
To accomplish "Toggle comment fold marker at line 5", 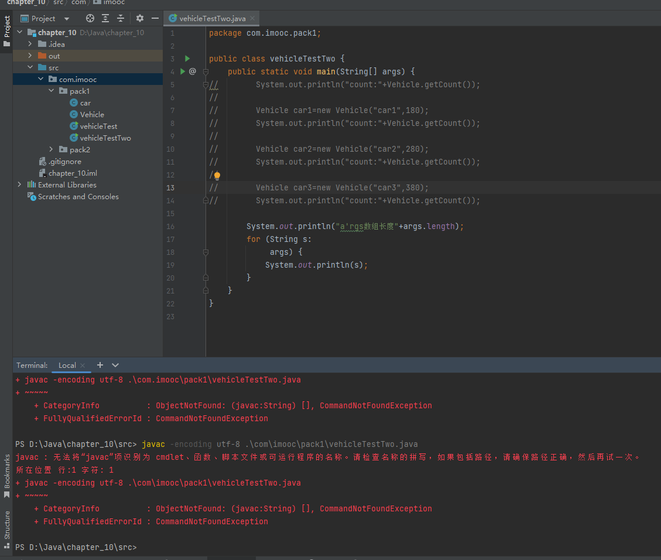I will [206, 85].
